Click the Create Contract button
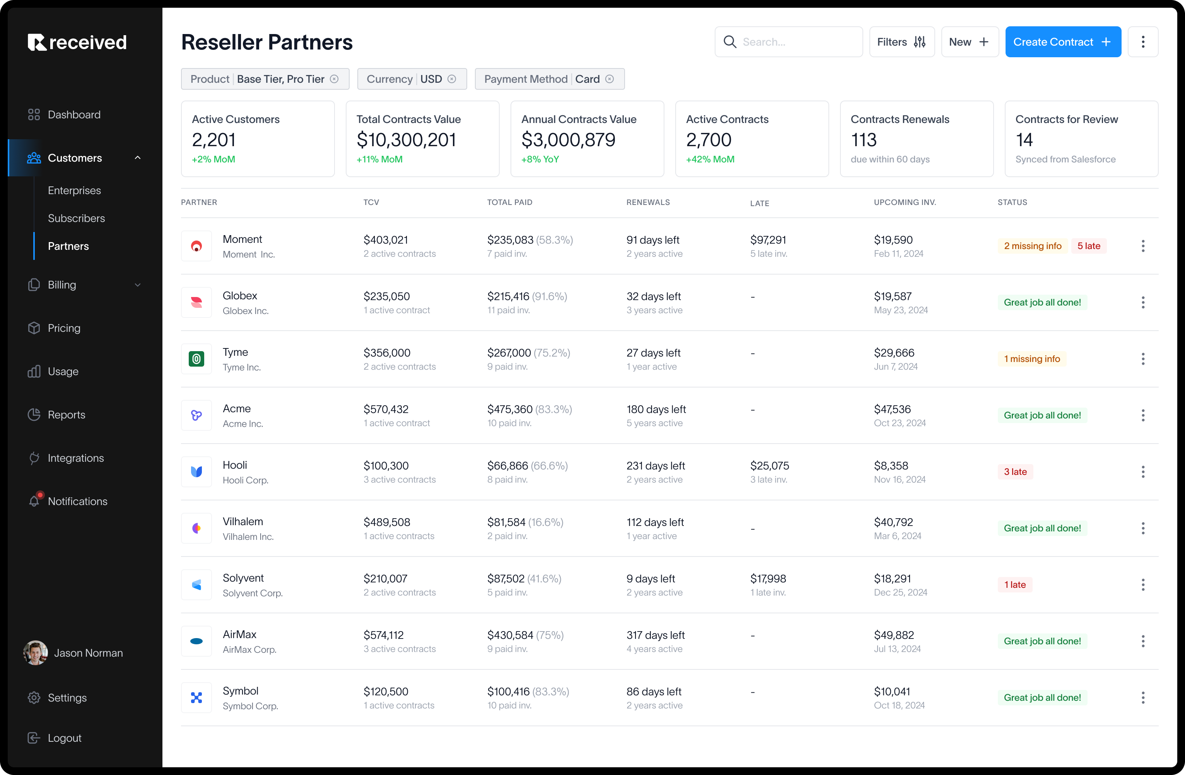The height and width of the screenshot is (775, 1185). (1062, 42)
